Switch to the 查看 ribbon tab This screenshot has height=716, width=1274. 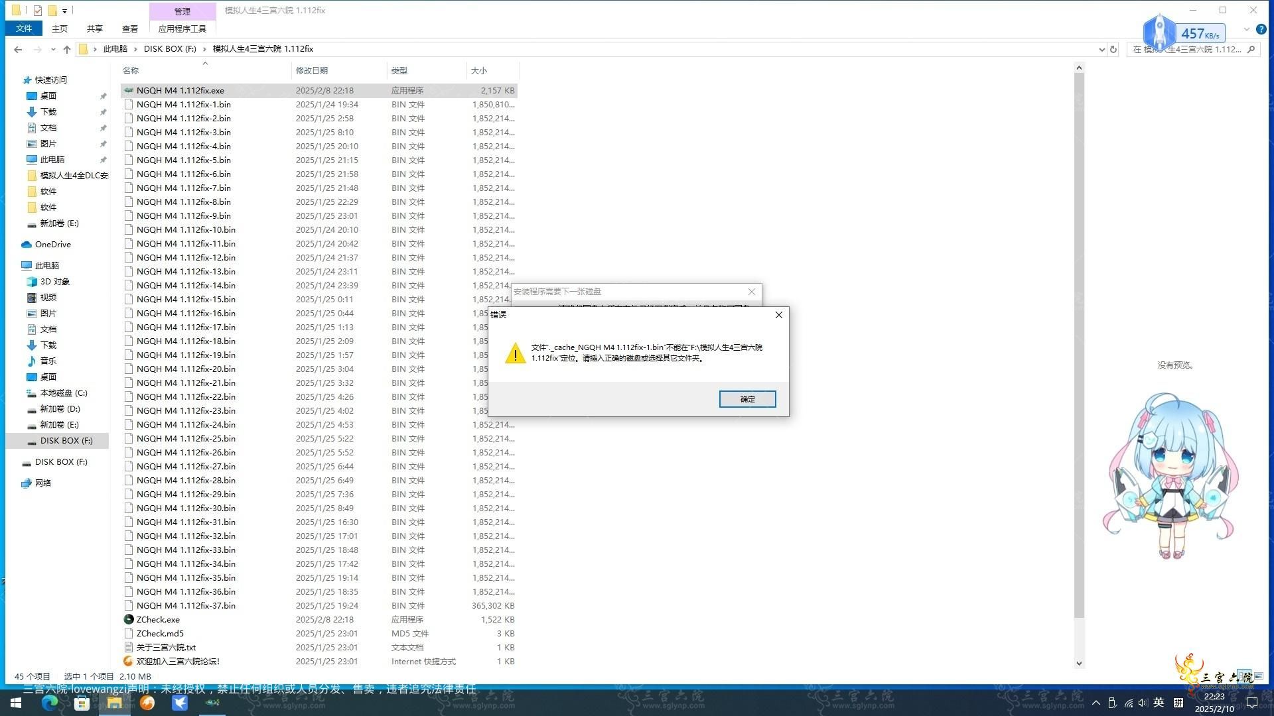130,29
